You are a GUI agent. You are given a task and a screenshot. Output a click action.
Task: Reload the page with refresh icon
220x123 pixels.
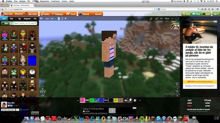[x=155, y=9]
